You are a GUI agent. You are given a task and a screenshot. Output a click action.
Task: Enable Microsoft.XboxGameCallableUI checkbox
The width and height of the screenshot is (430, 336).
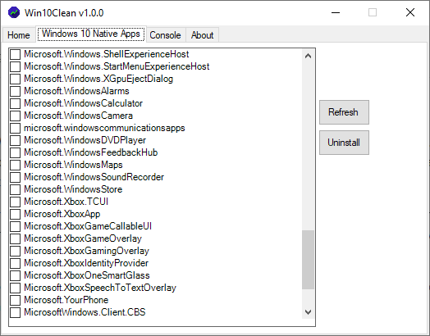[15, 226]
